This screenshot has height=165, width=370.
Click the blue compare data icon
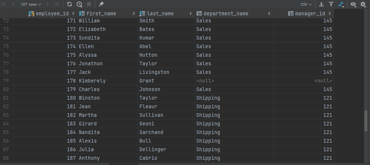tap(341, 4)
